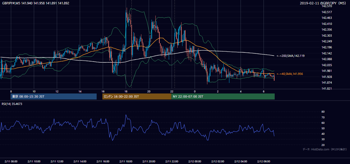This screenshot has height=164, width=350.
Task: Click the 142.035 price axis label
Action: click(x=326, y=65)
